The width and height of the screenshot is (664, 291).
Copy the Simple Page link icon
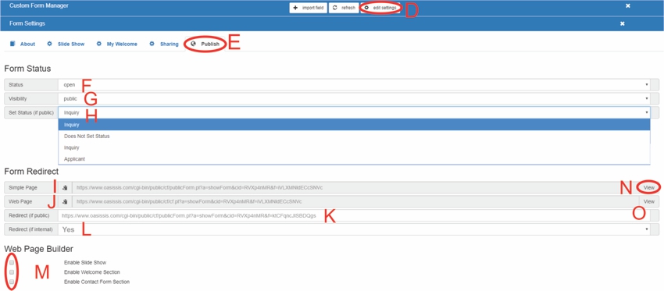(65, 187)
